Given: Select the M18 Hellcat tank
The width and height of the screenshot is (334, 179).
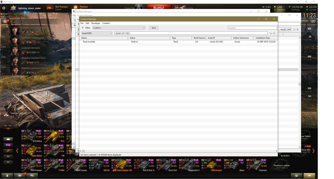Looking at the screenshot, I should (32, 136).
